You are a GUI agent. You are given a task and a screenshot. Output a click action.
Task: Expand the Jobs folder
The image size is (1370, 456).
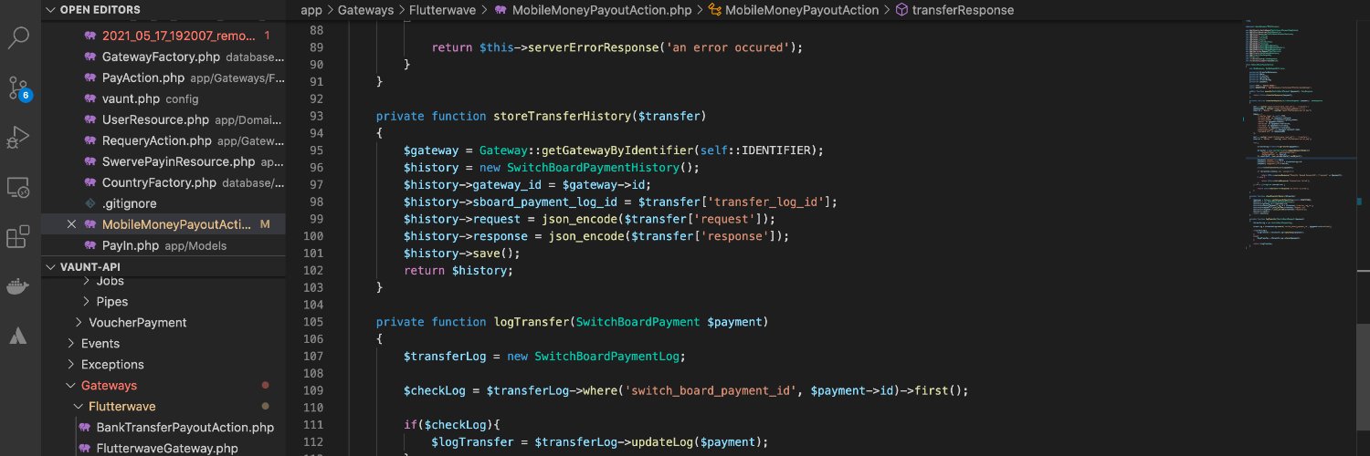pyautogui.click(x=163, y=281)
